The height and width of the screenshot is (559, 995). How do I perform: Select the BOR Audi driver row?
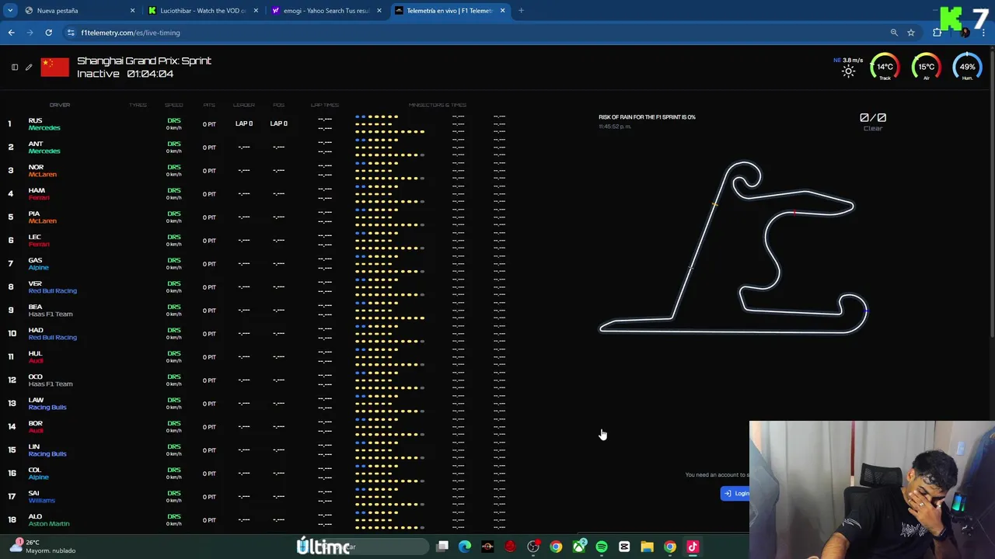click(x=257, y=426)
